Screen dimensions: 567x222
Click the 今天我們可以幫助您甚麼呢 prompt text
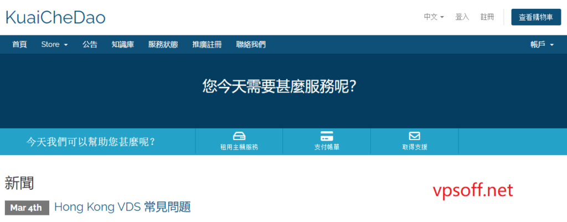click(91, 142)
